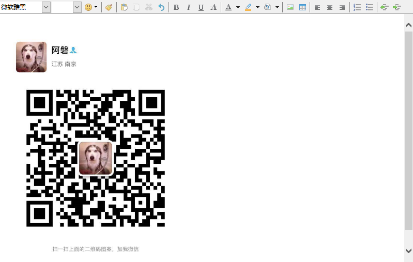Toggle underline formatting

pyautogui.click(x=201, y=7)
